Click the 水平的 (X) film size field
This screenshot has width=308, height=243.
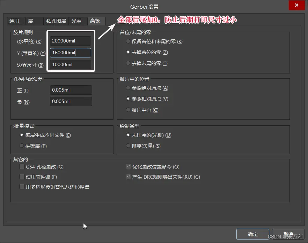pos(71,41)
